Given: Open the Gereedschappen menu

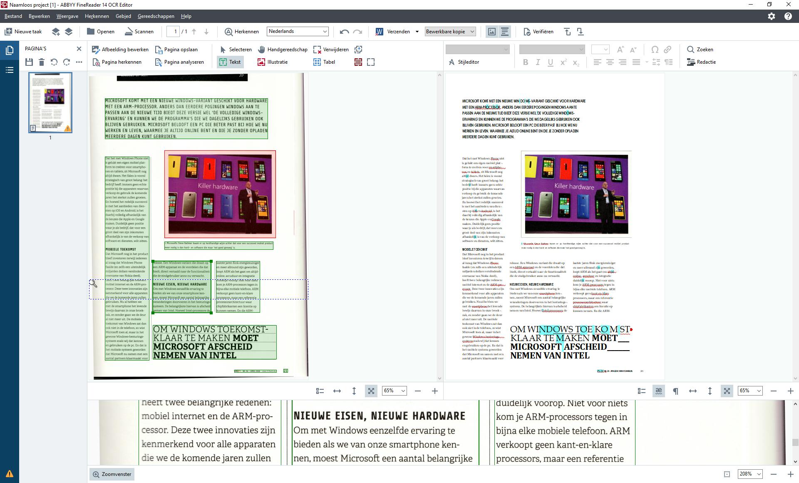Looking at the screenshot, I should tap(156, 16).
